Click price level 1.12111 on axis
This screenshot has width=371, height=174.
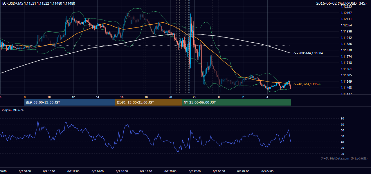(347, 19)
